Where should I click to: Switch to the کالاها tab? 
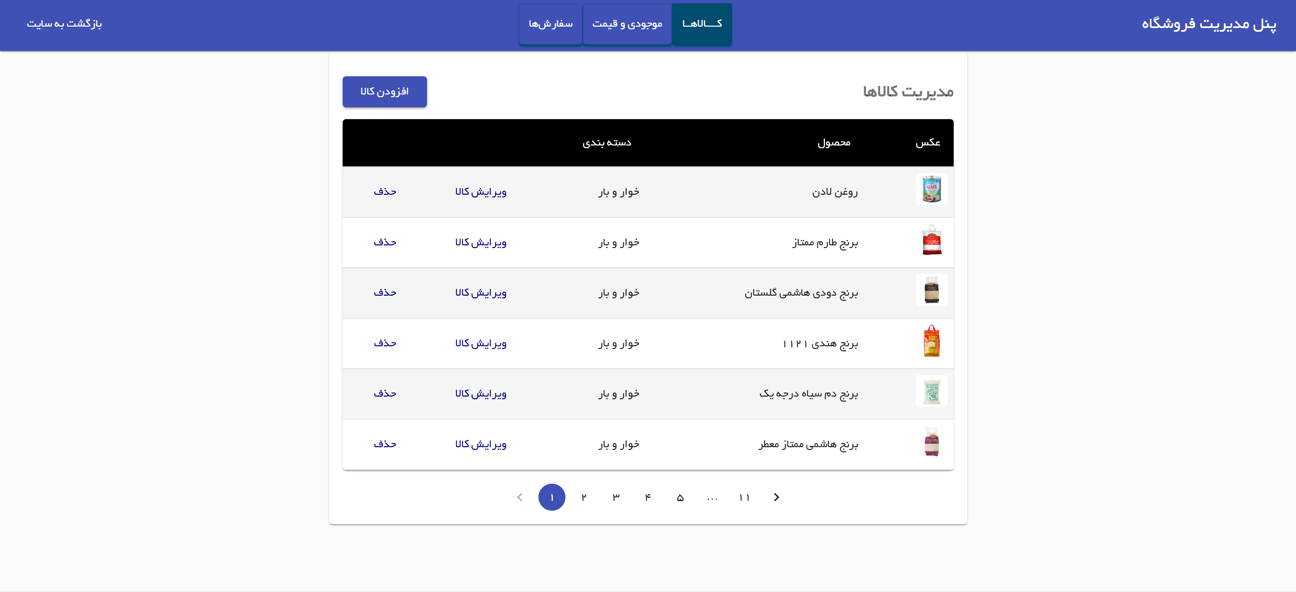(x=702, y=24)
